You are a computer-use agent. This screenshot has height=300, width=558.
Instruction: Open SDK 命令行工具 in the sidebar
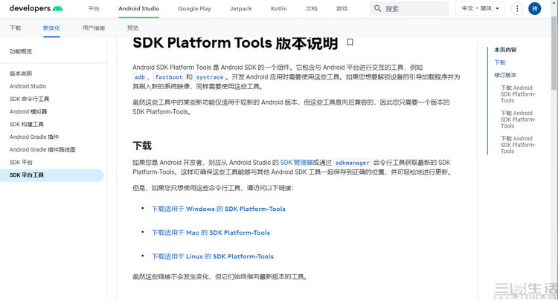(29, 99)
